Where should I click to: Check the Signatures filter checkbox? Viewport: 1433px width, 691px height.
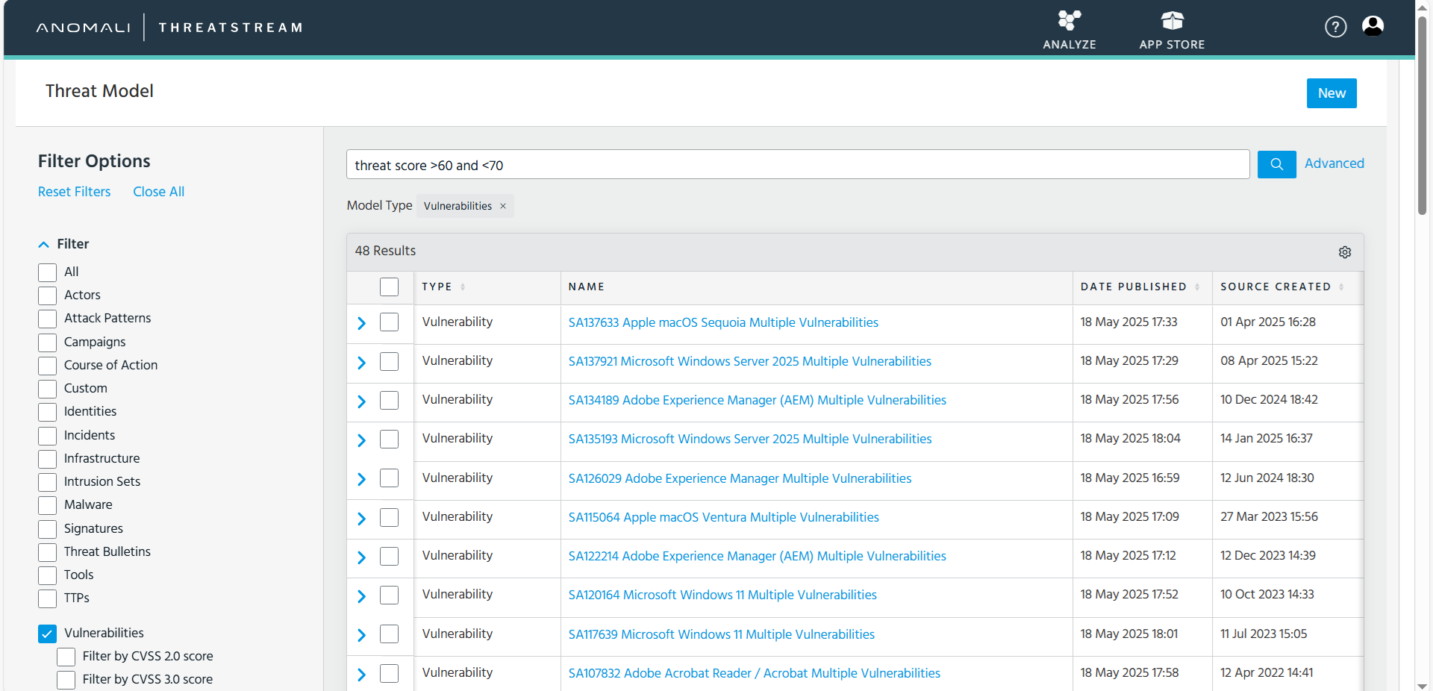[47, 529]
